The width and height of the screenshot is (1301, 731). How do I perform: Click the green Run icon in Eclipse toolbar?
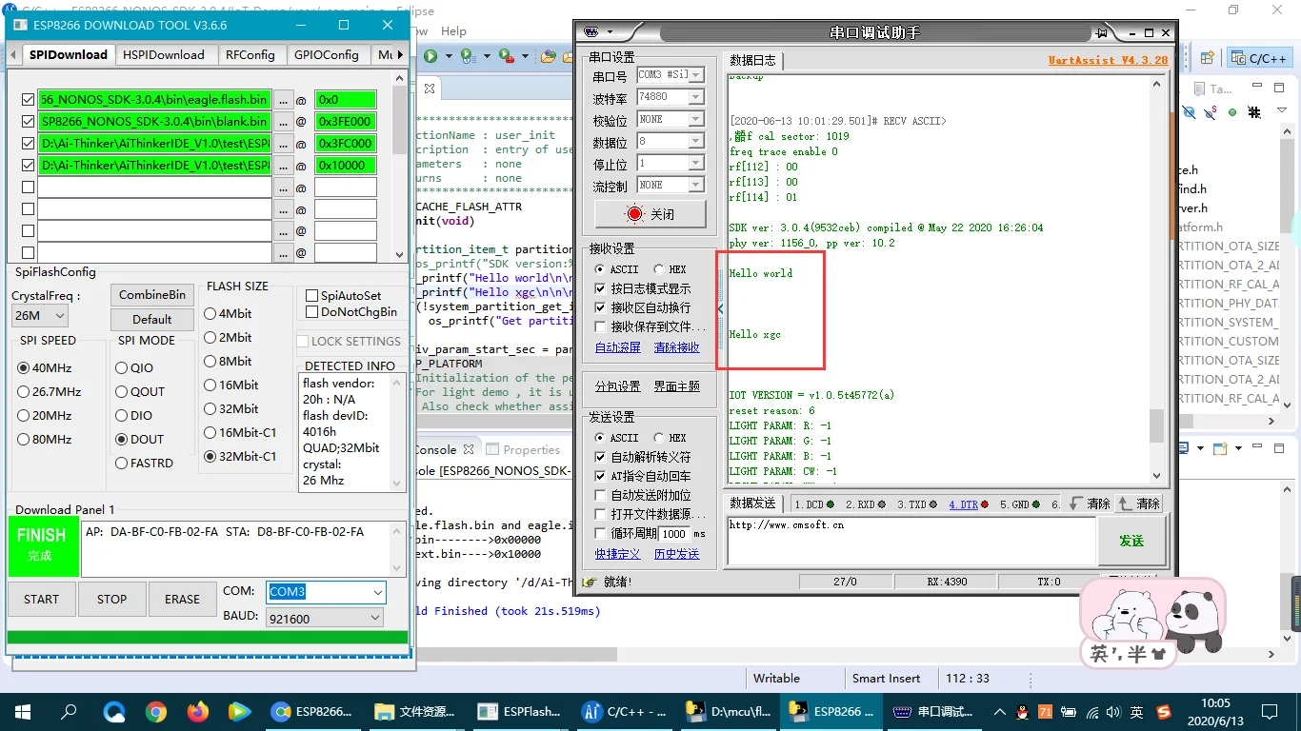[430, 56]
